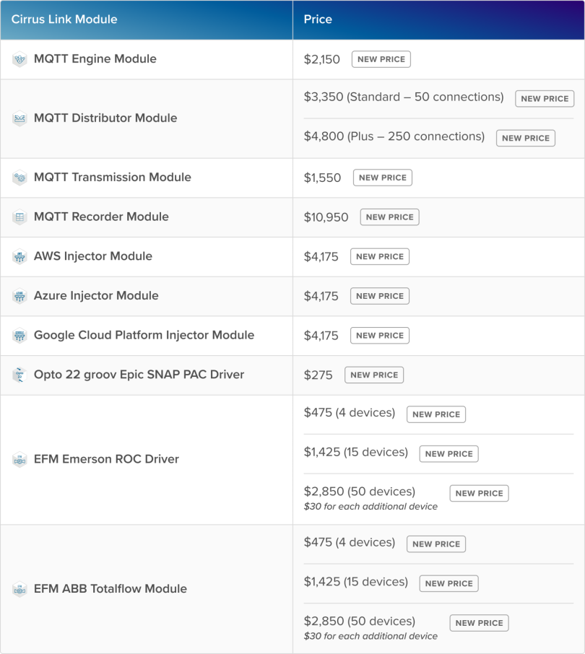Screen dimensions: 585x654
Task: Select "Google Cloud Platform Injector Module" name
Action: [x=144, y=335]
